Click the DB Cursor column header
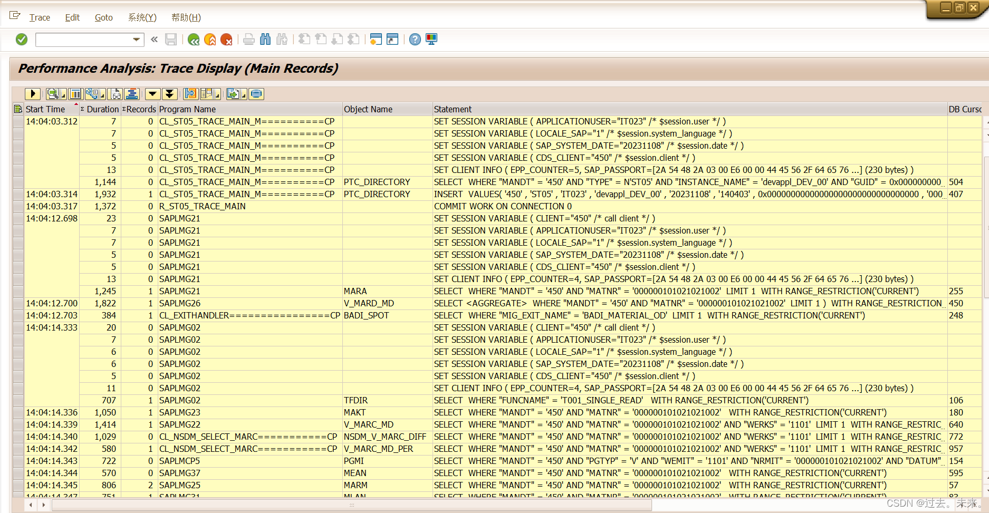 click(965, 109)
